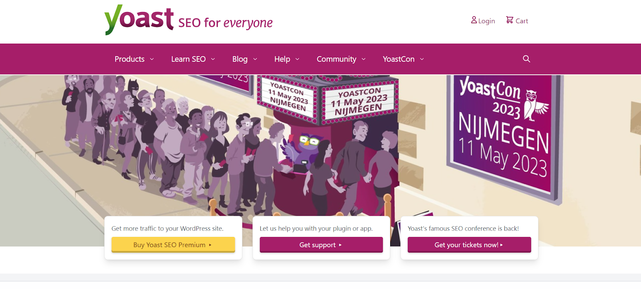The width and height of the screenshot is (641, 289).
Task: Open the Community menu item
Action: (337, 59)
